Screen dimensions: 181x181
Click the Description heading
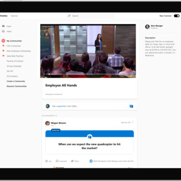[x=150, y=38]
